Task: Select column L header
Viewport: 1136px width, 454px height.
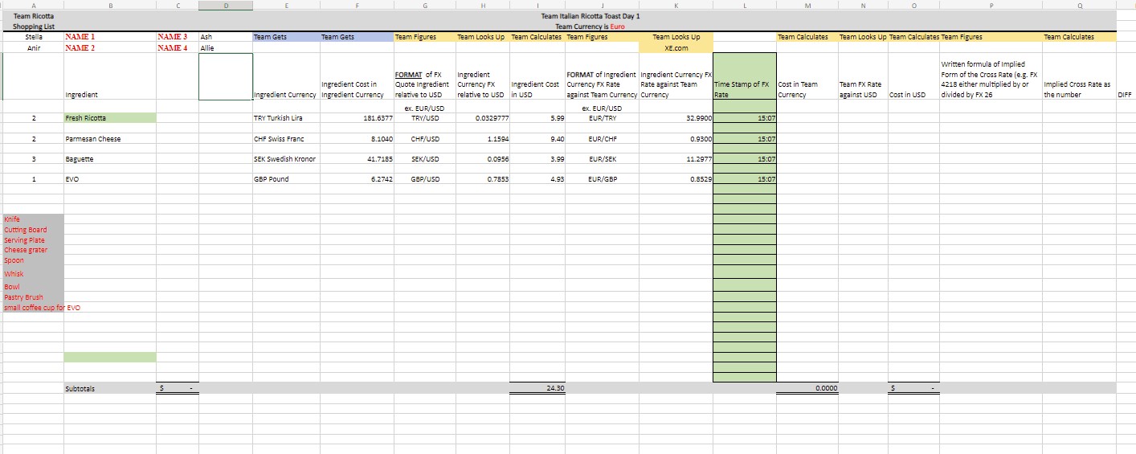Action: click(x=745, y=5)
